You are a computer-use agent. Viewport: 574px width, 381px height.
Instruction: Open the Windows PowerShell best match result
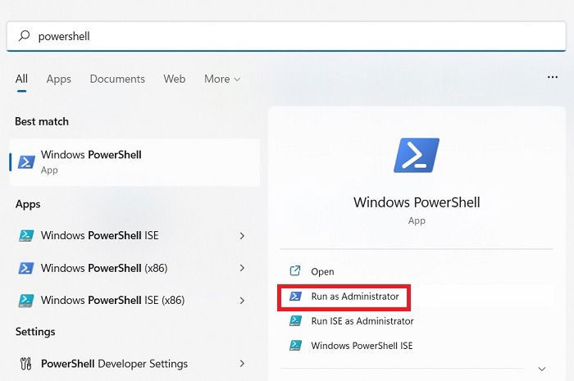tap(134, 162)
